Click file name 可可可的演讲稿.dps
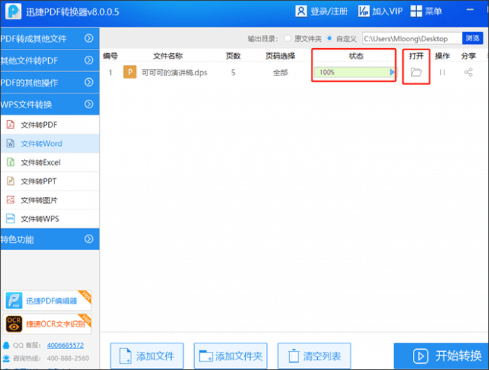The width and height of the screenshot is (489, 370). (175, 73)
